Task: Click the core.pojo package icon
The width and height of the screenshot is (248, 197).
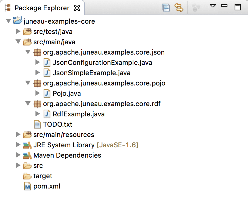Action: coord(37,83)
